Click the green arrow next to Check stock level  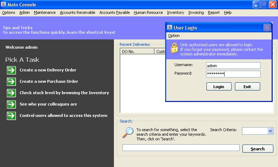11,93
